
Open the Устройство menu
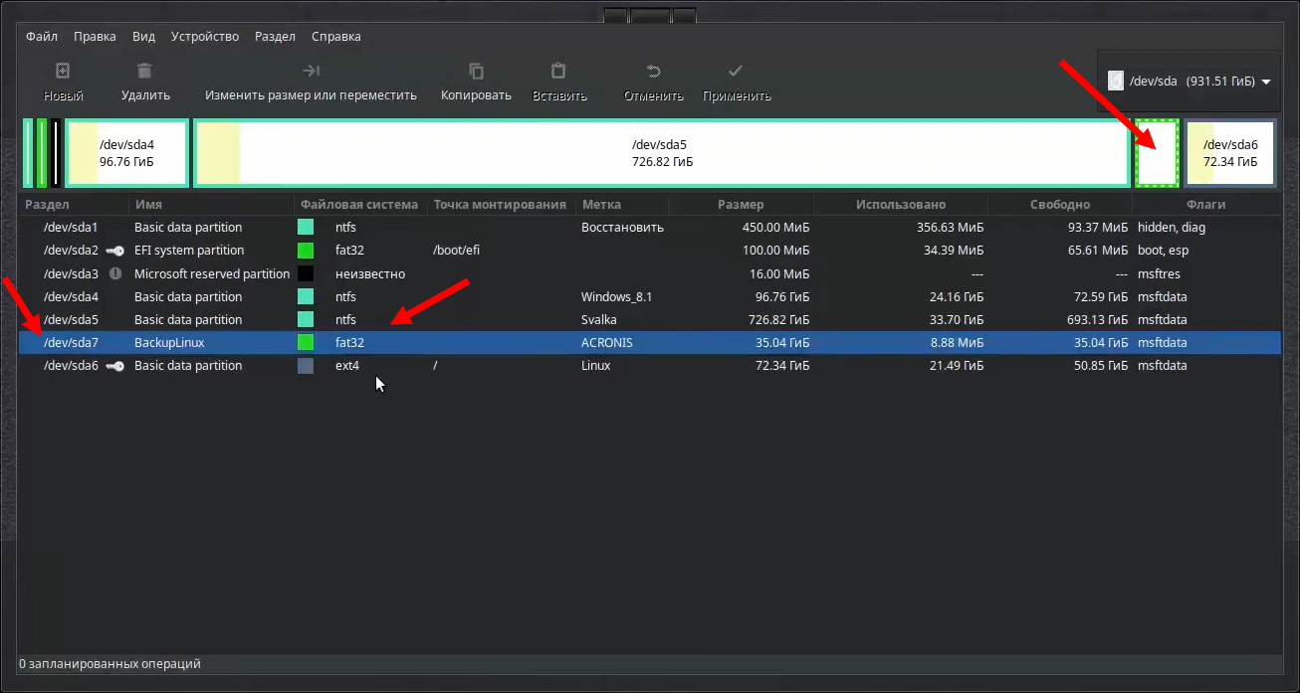click(204, 36)
